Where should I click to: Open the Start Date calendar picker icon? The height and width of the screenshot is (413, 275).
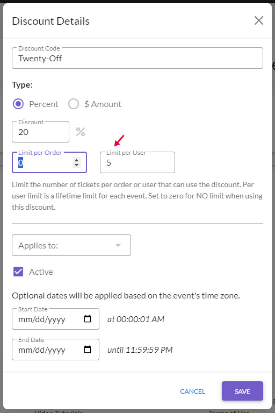click(x=88, y=319)
